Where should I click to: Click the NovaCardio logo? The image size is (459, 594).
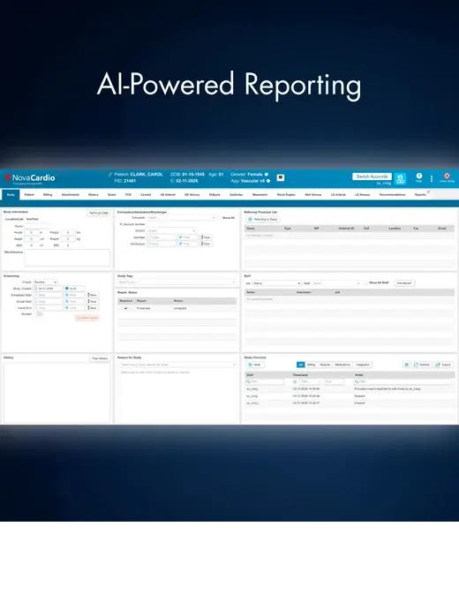30,178
